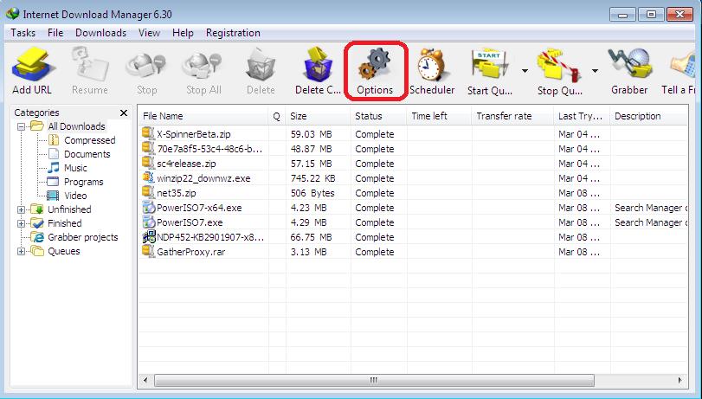Click the 66.75 MB size cell
Viewport: 702px width, 399px height.
pyautogui.click(x=311, y=237)
